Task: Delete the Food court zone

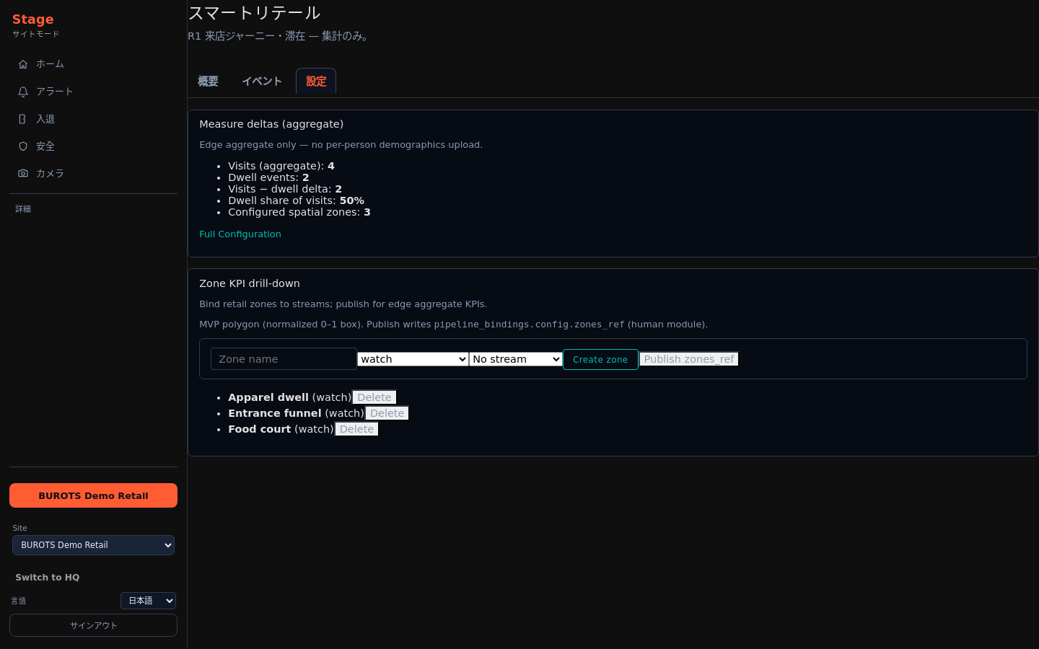Action: click(357, 429)
